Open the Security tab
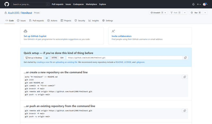The image size is (212, 124). [80, 21]
